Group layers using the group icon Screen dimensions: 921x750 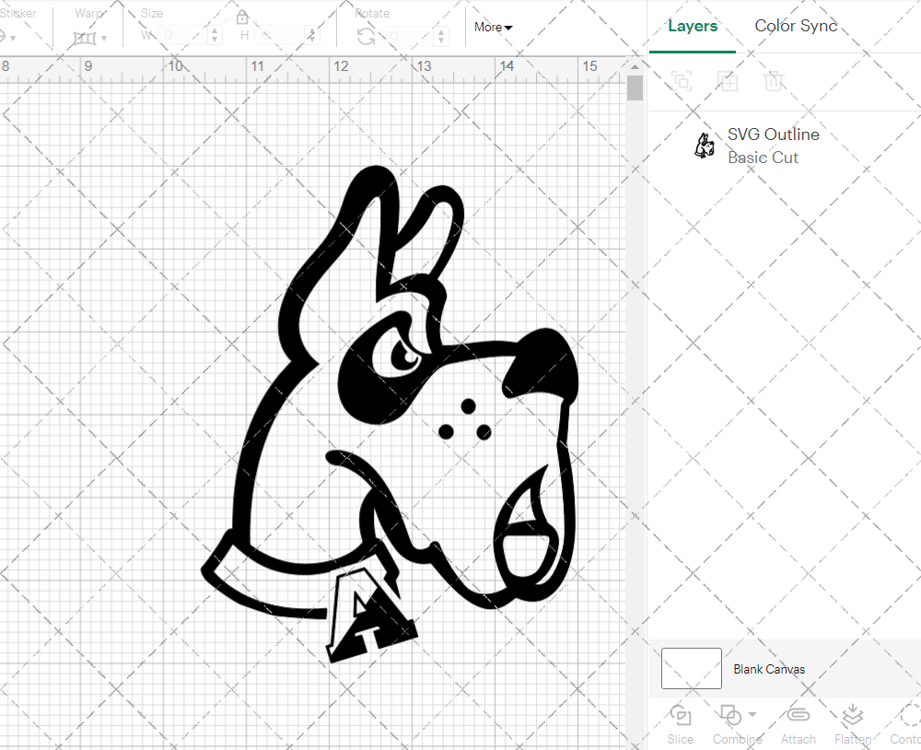click(682, 81)
